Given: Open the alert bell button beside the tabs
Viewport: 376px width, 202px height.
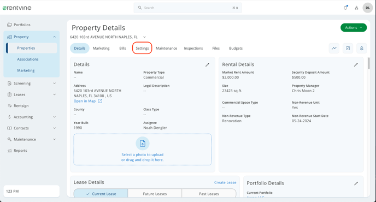Looking at the screenshot, I should pyautogui.click(x=362, y=48).
